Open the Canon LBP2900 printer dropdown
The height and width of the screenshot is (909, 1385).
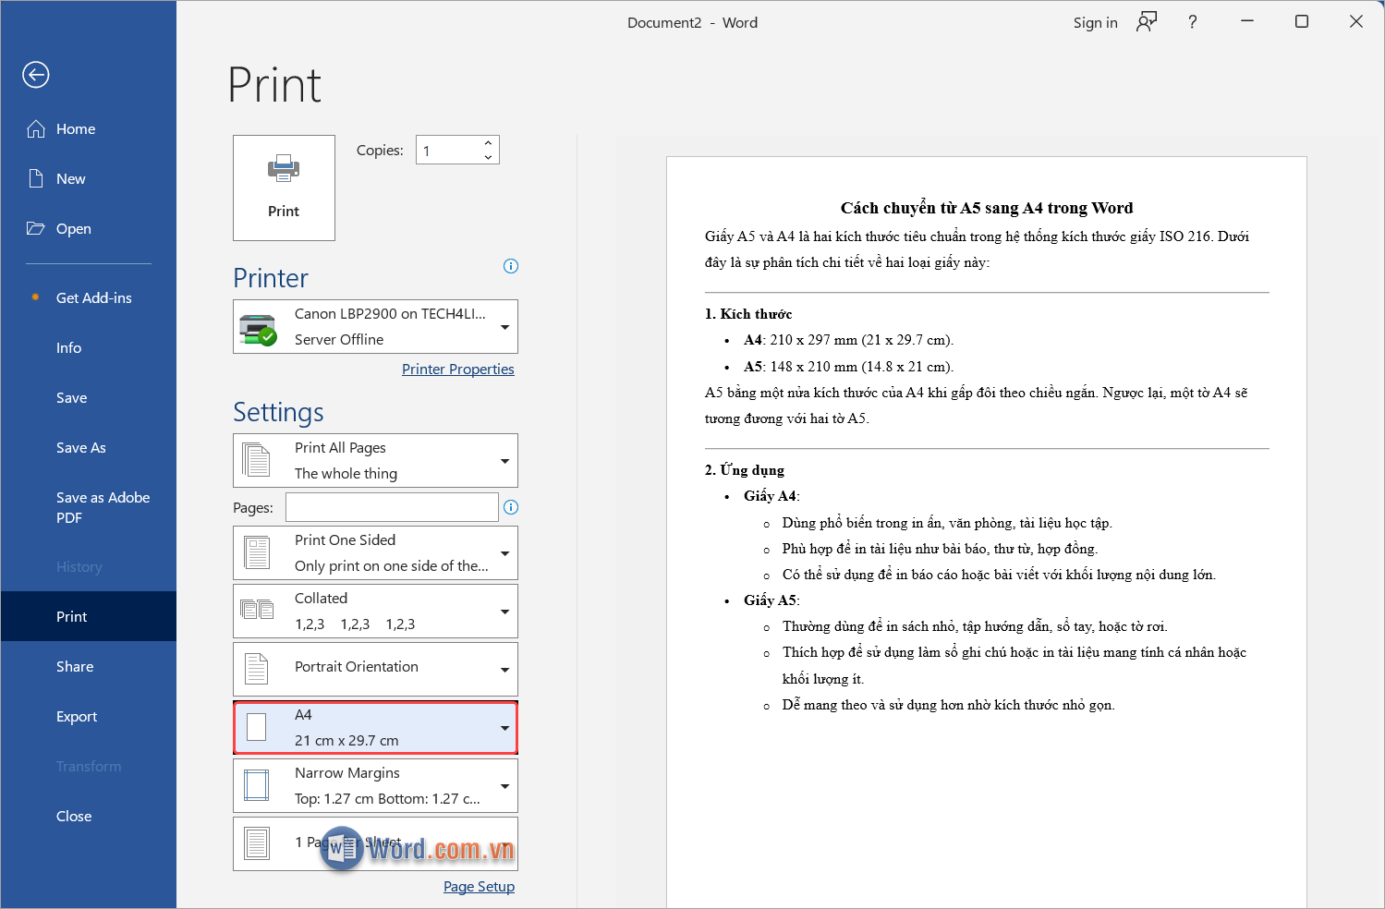point(504,327)
